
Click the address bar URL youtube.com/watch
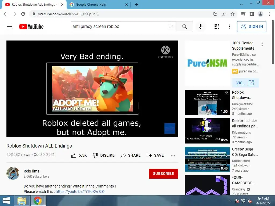(68, 14)
